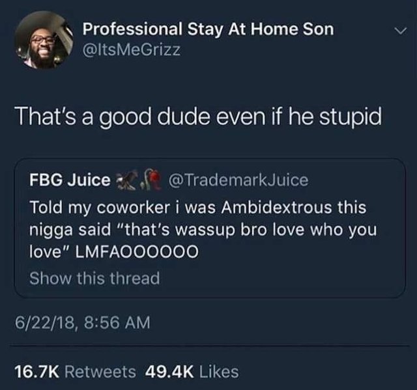
Task: Click the rose emoji in quoted name
Action: [x=153, y=180]
